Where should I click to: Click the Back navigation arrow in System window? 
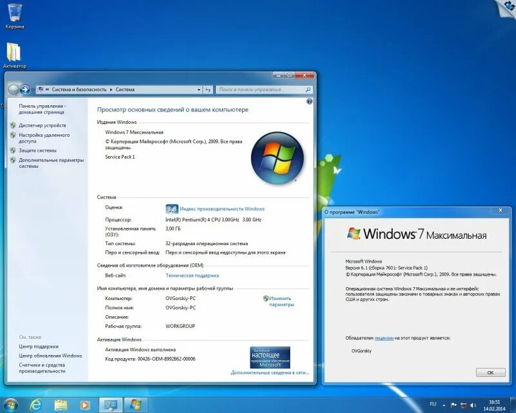tap(14, 89)
